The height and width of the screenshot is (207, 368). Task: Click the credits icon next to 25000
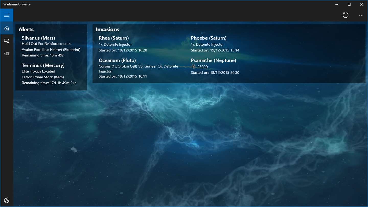point(194,67)
